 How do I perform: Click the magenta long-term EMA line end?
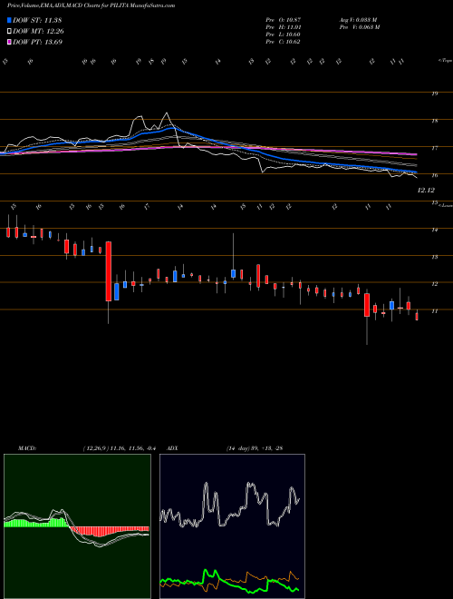pos(415,154)
